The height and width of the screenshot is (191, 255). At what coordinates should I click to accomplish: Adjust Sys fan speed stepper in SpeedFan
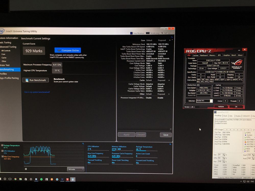click(224, 155)
